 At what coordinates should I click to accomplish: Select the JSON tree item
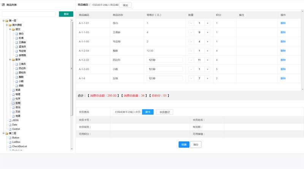pyautogui.click(x=15, y=120)
